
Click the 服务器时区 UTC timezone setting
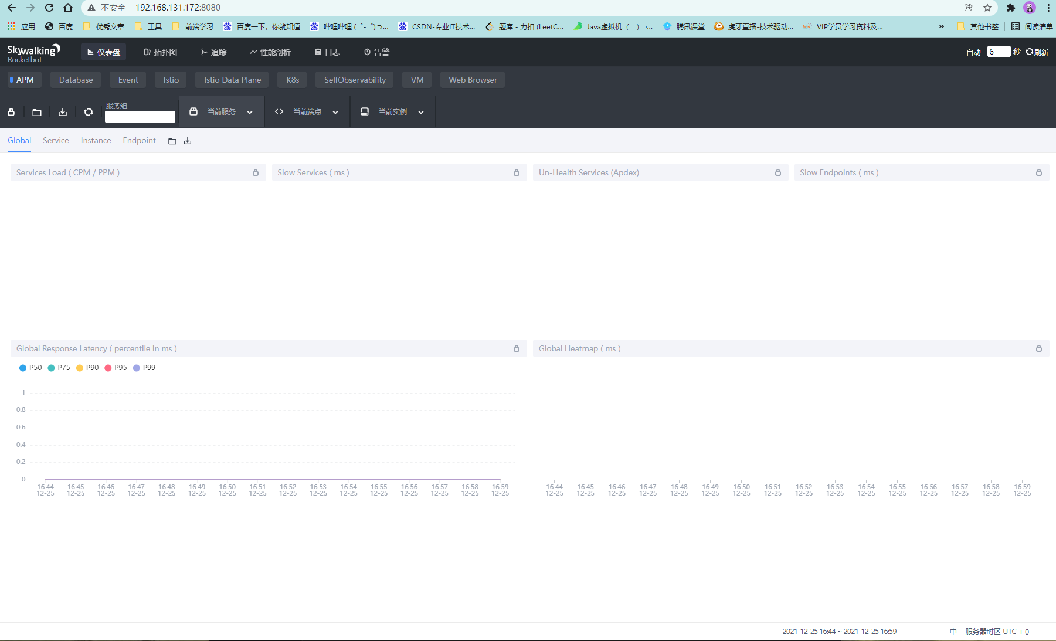click(997, 632)
